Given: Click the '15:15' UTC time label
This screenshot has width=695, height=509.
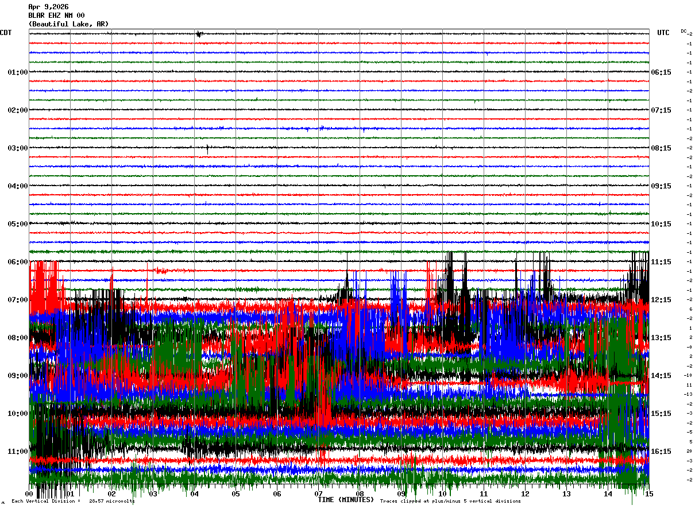Looking at the screenshot, I should pyautogui.click(x=661, y=414).
